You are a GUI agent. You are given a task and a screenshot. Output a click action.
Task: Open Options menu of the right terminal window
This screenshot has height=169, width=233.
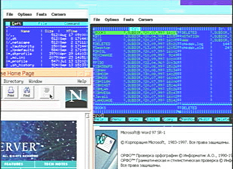[112, 20]
